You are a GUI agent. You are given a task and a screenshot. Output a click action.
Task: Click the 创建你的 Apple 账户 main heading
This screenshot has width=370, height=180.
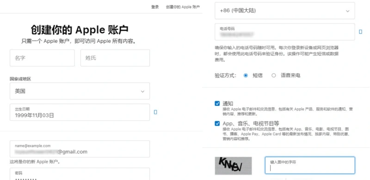click(80, 30)
